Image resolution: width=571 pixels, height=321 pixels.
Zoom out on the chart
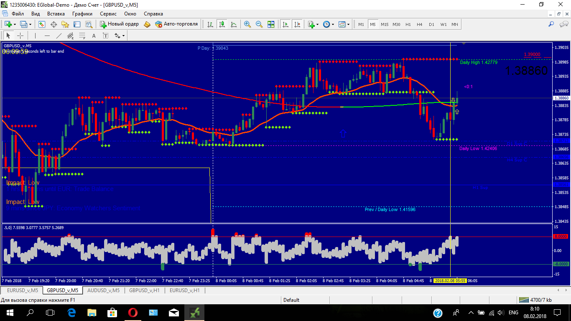click(259, 24)
